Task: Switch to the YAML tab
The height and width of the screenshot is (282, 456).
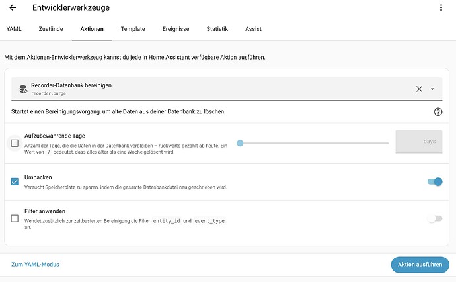Action: pos(14,29)
